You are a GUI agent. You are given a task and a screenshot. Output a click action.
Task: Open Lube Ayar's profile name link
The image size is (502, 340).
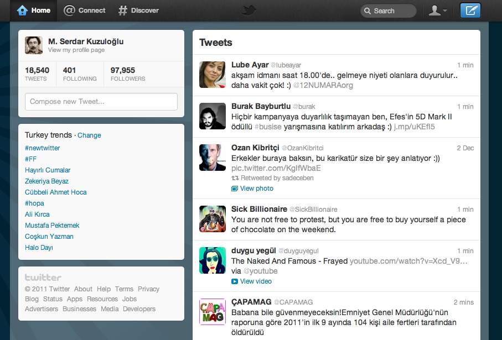click(250, 65)
